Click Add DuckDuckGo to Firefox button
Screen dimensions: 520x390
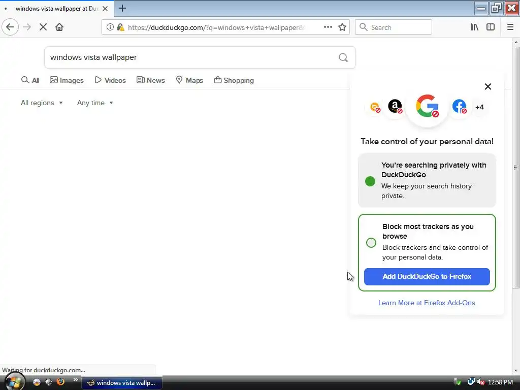point(427,277)
